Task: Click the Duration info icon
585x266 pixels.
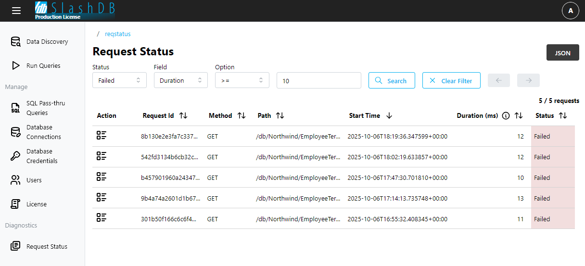Action: pos(506,115)
